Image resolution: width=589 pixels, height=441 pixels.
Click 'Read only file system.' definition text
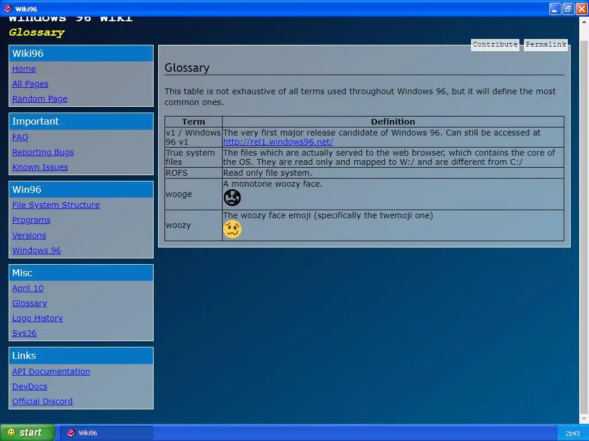[267, 173]
